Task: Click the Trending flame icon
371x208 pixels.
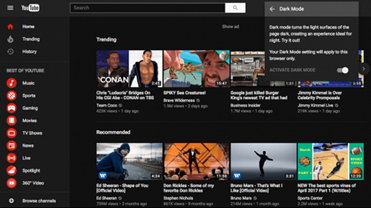Action: pyautogui.click(x=10, y=39)
